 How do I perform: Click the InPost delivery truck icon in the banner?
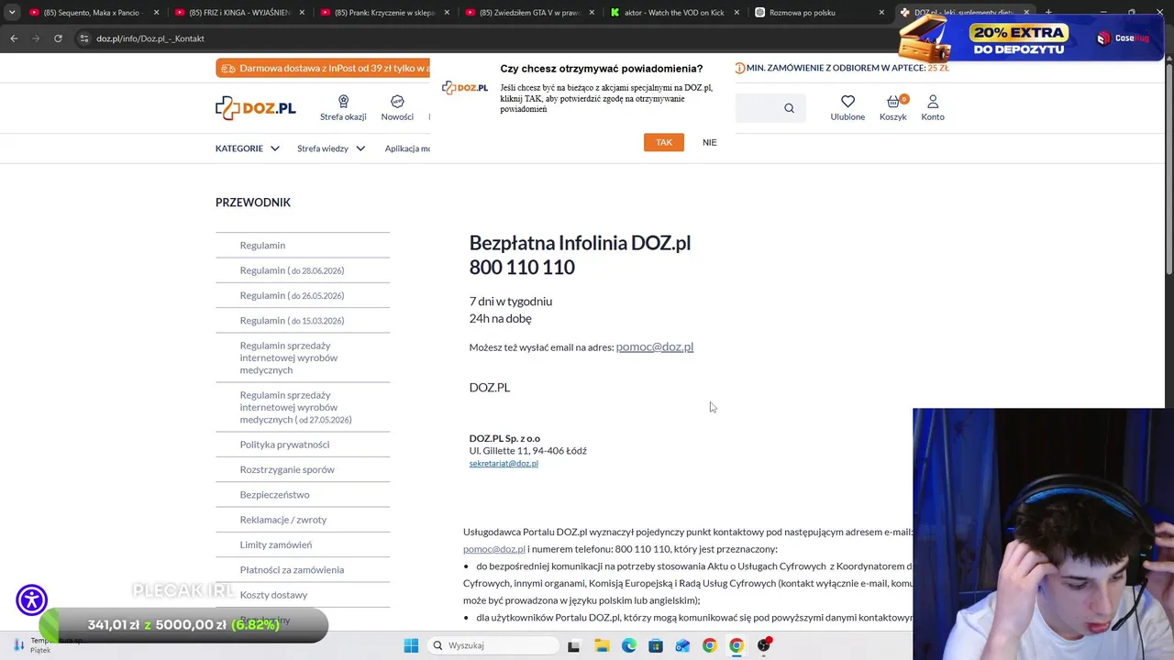click(x=228, y=68)
